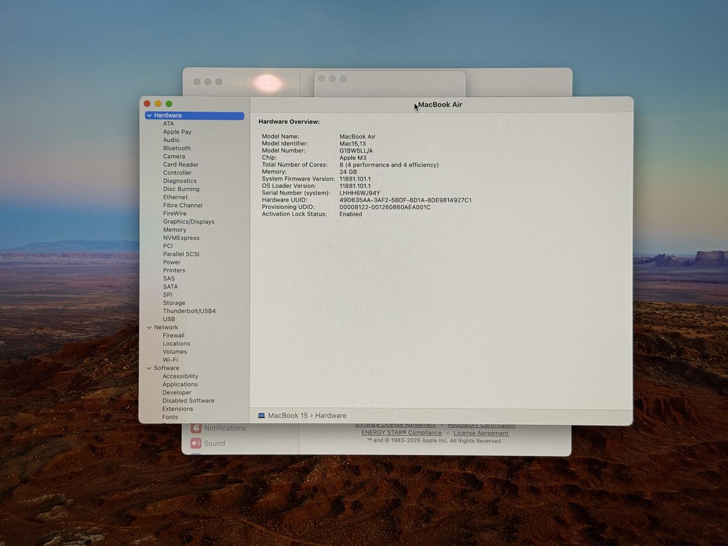Open Graphics/Displays information
Screen dimensions: 728x546
(189, 221)
